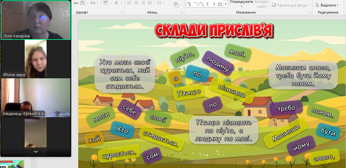Select the СКЛАДИ ПРИСЛІВ'Я title
The height and width of the screenshot is (168, 346).
coord(214,30)
